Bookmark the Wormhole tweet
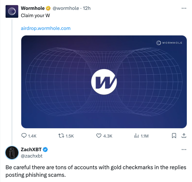 [174, 136]
